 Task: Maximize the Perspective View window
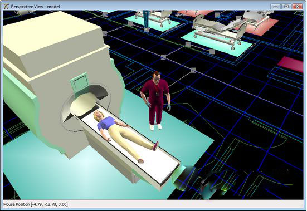286,7
